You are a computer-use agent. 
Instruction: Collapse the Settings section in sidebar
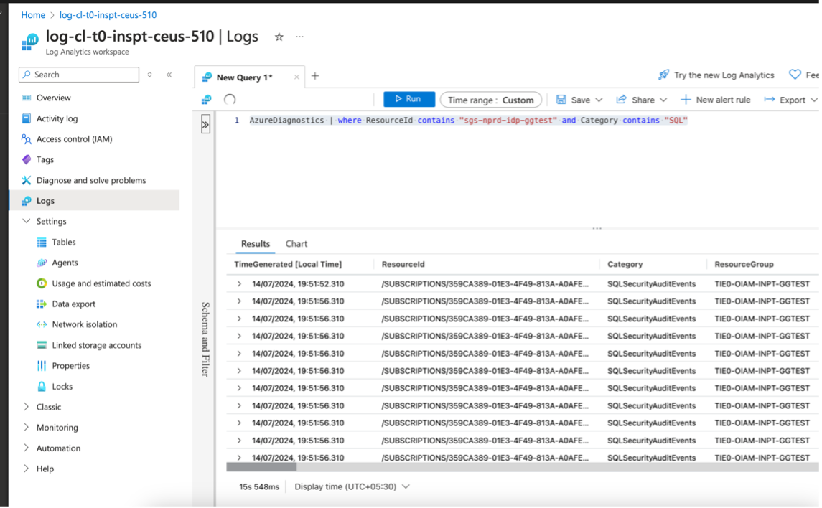(x=27, y=222)
